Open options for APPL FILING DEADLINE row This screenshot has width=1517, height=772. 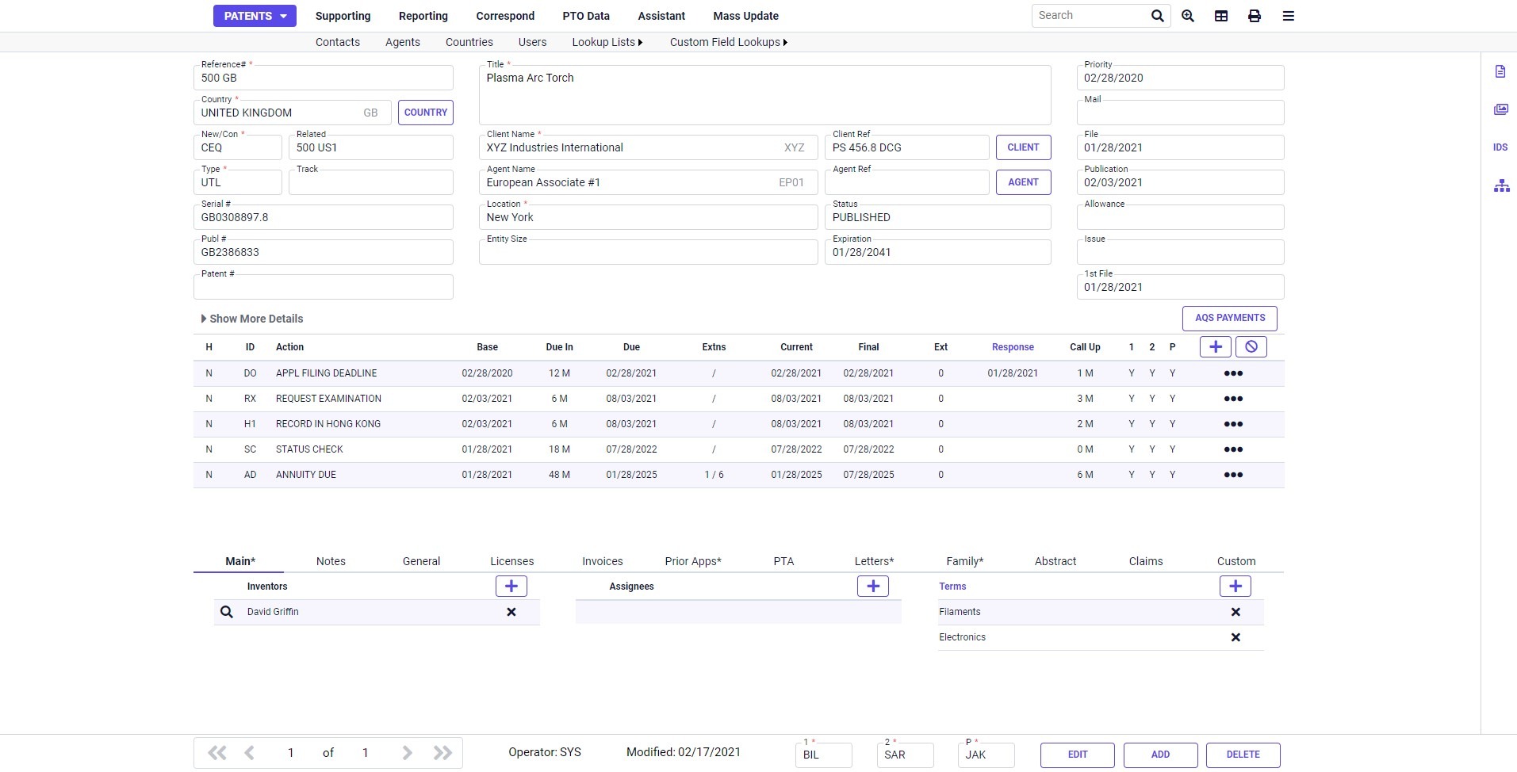point(1233,373)
